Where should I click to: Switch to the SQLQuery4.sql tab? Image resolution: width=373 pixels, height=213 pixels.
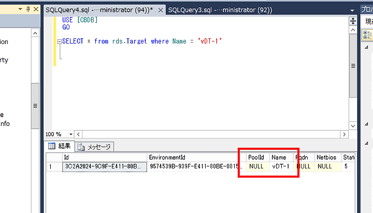point(99,10)
